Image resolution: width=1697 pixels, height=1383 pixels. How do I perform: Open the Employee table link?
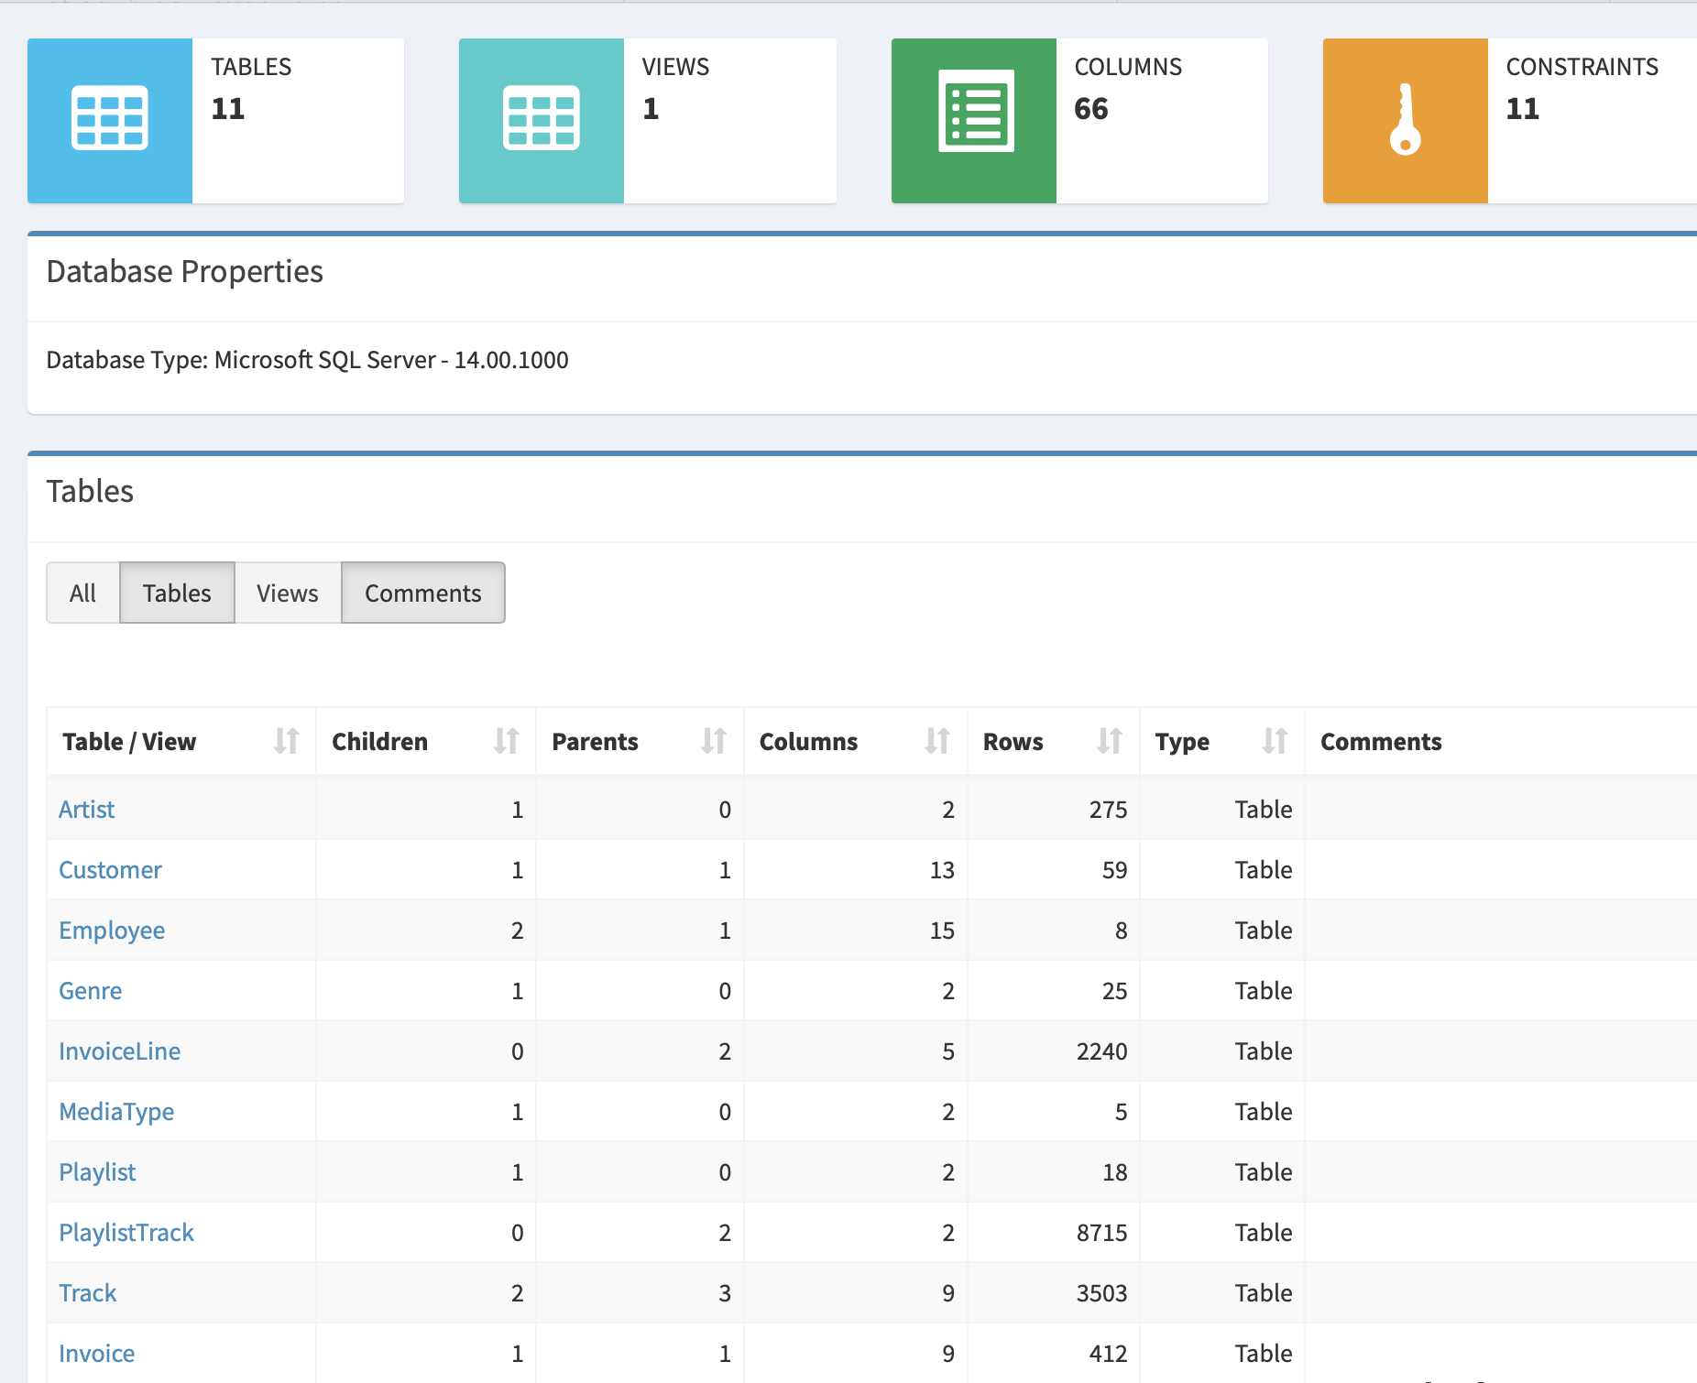pyautogui.click(x=112, y=931)
